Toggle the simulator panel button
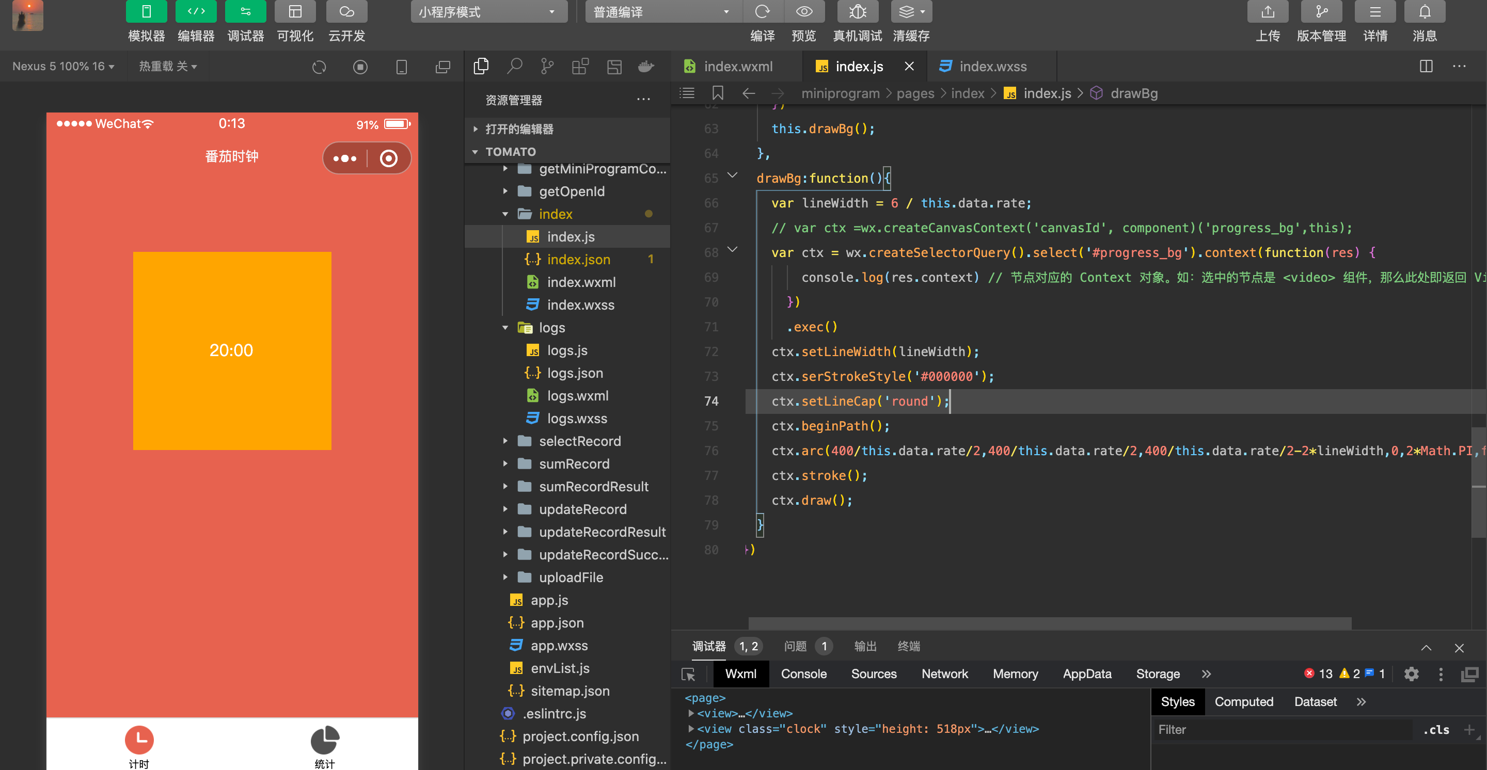1487x770 pixels. coord(146,11)
